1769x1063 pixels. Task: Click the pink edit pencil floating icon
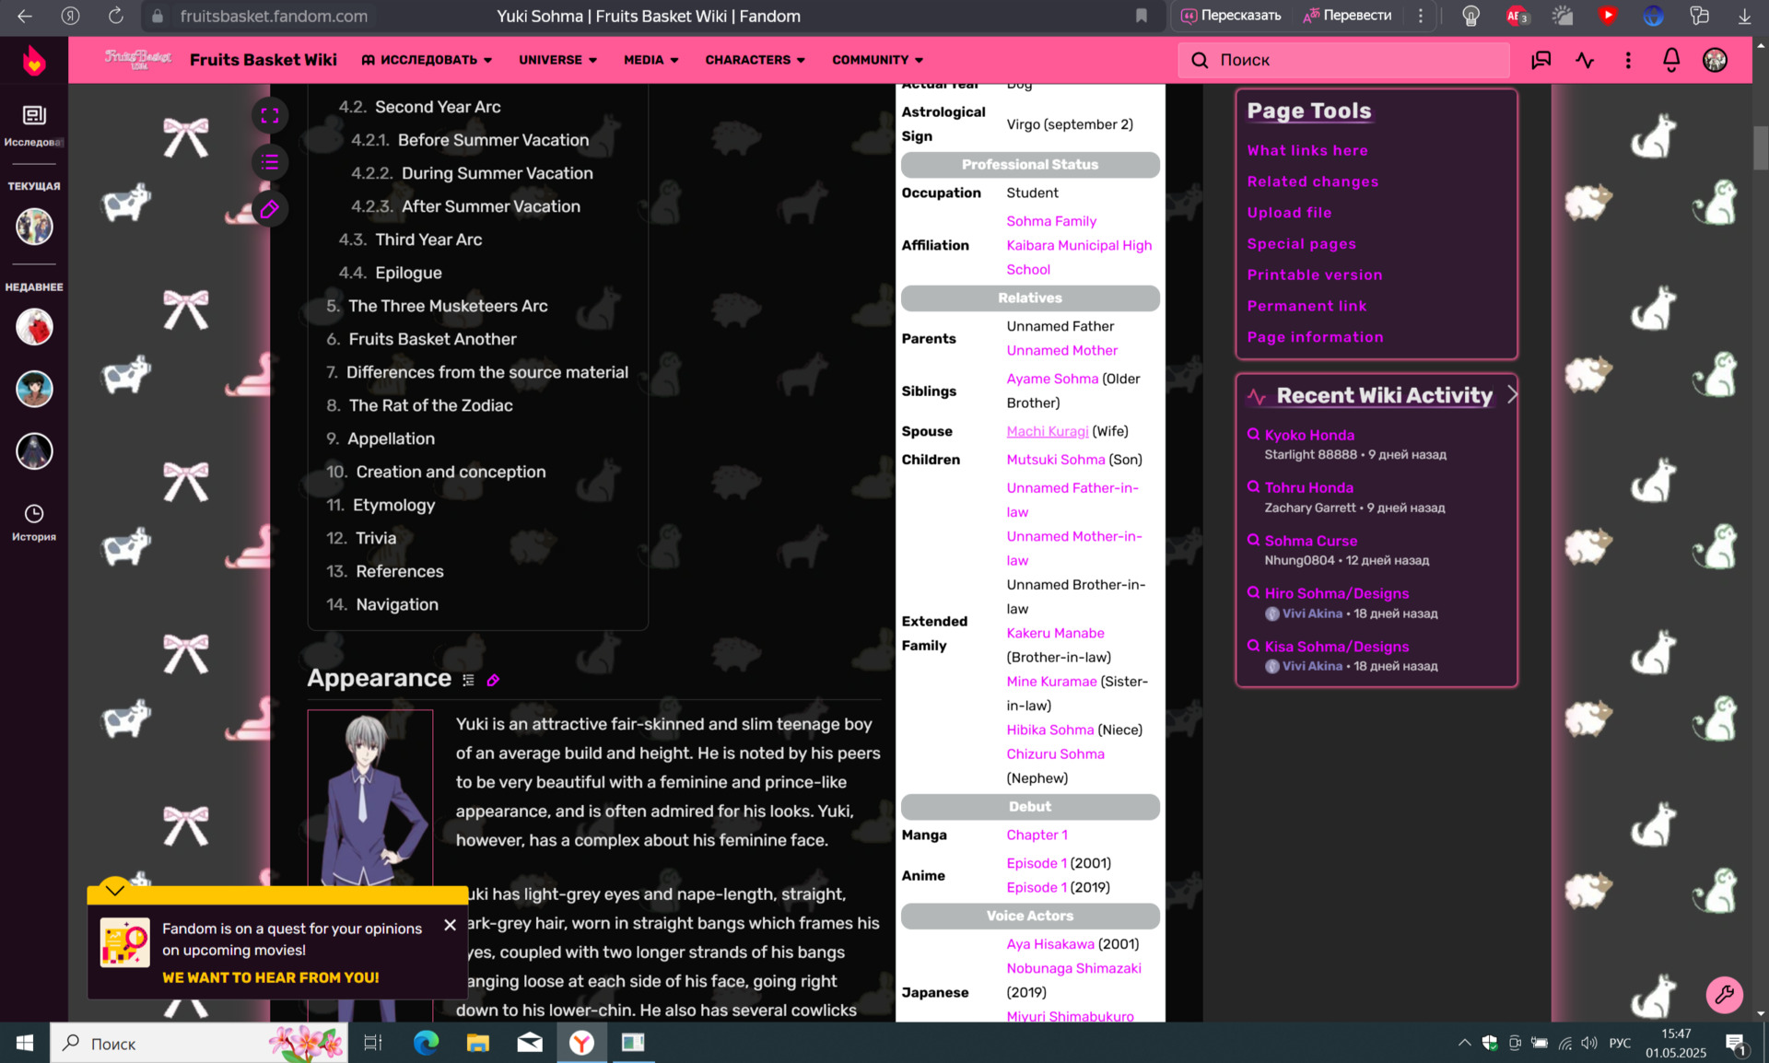click(x=270, y=210)
